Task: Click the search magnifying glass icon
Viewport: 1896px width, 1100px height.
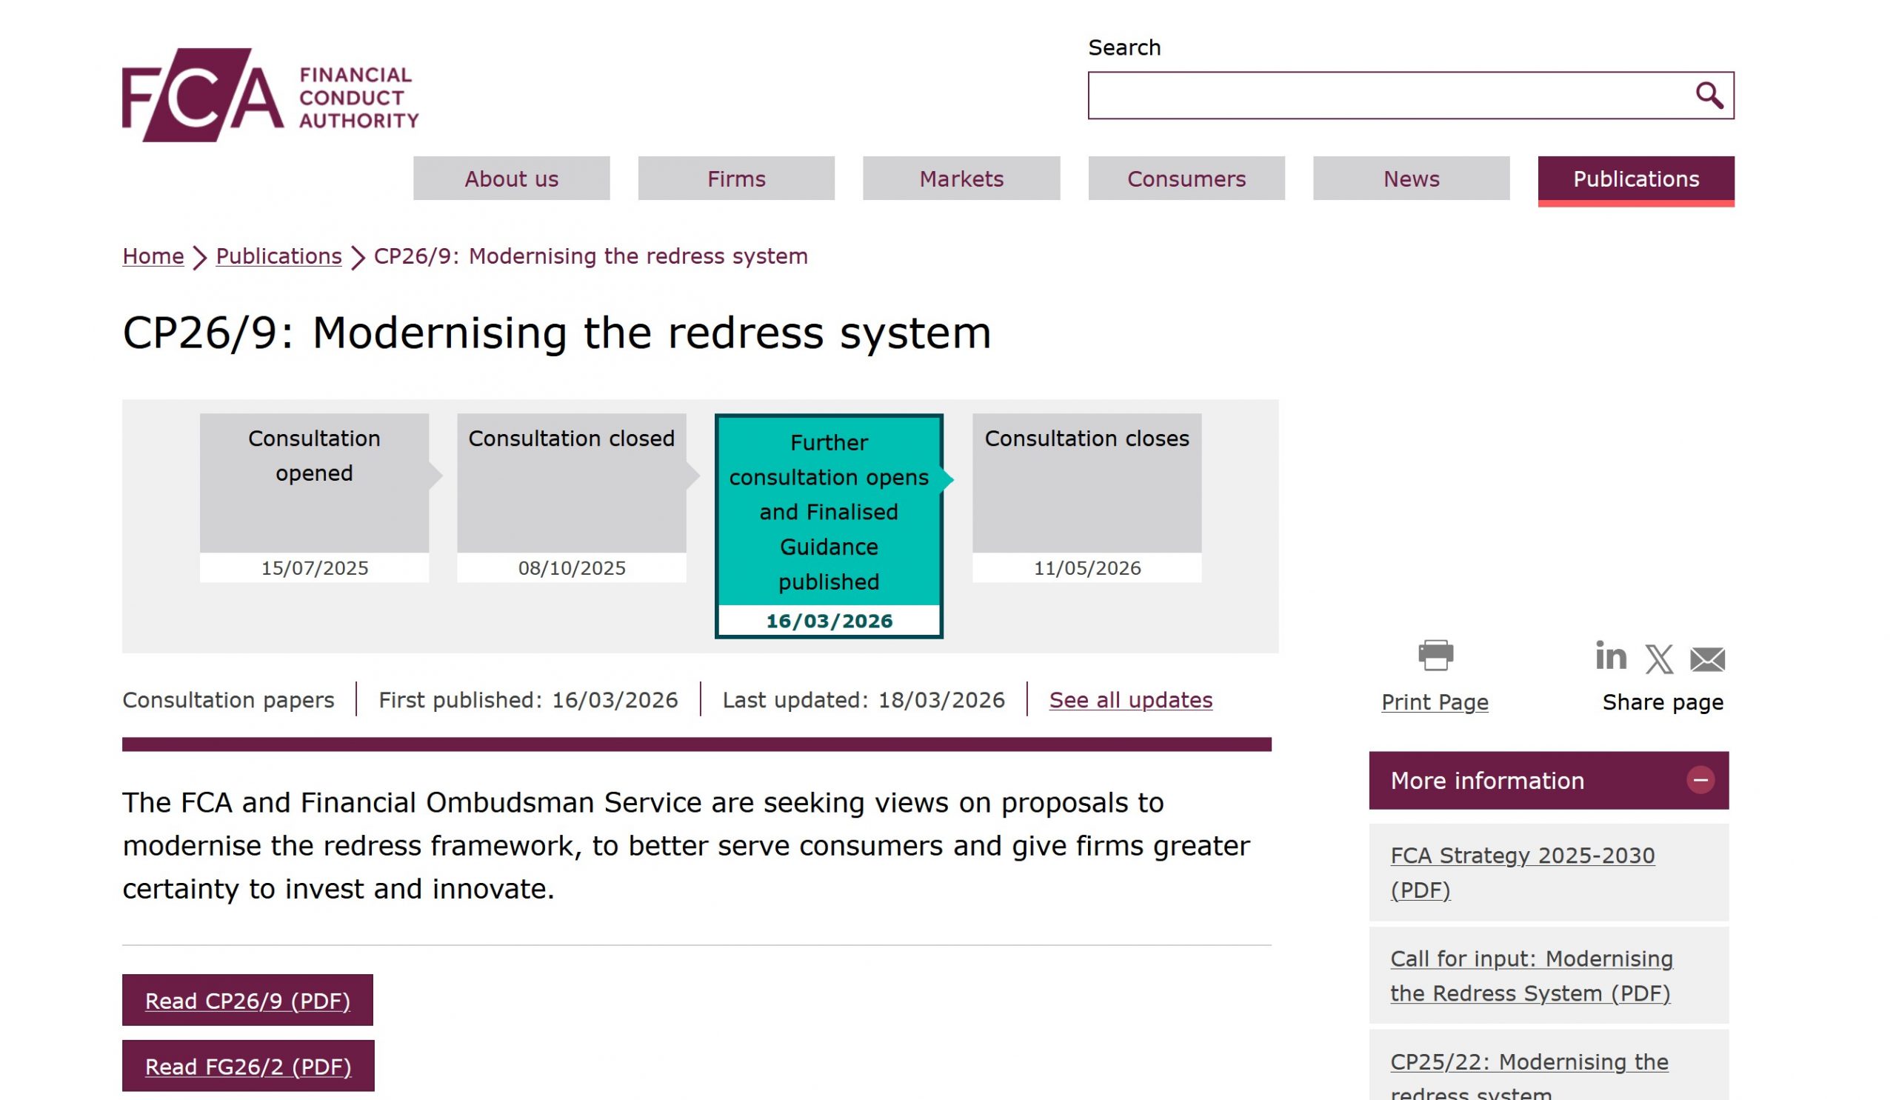Action: pos(1709,95)
